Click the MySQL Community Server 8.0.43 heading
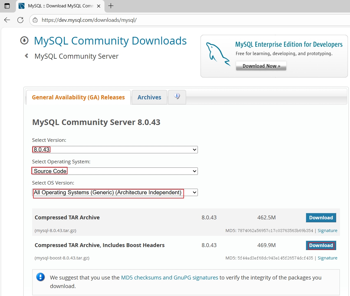 [96, 122]
